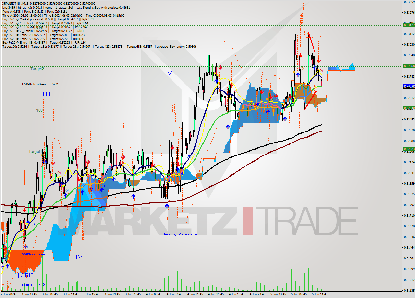415x298 pixels.
Task: Click the 'correction 38.2' label
Action: click(34, 253)
